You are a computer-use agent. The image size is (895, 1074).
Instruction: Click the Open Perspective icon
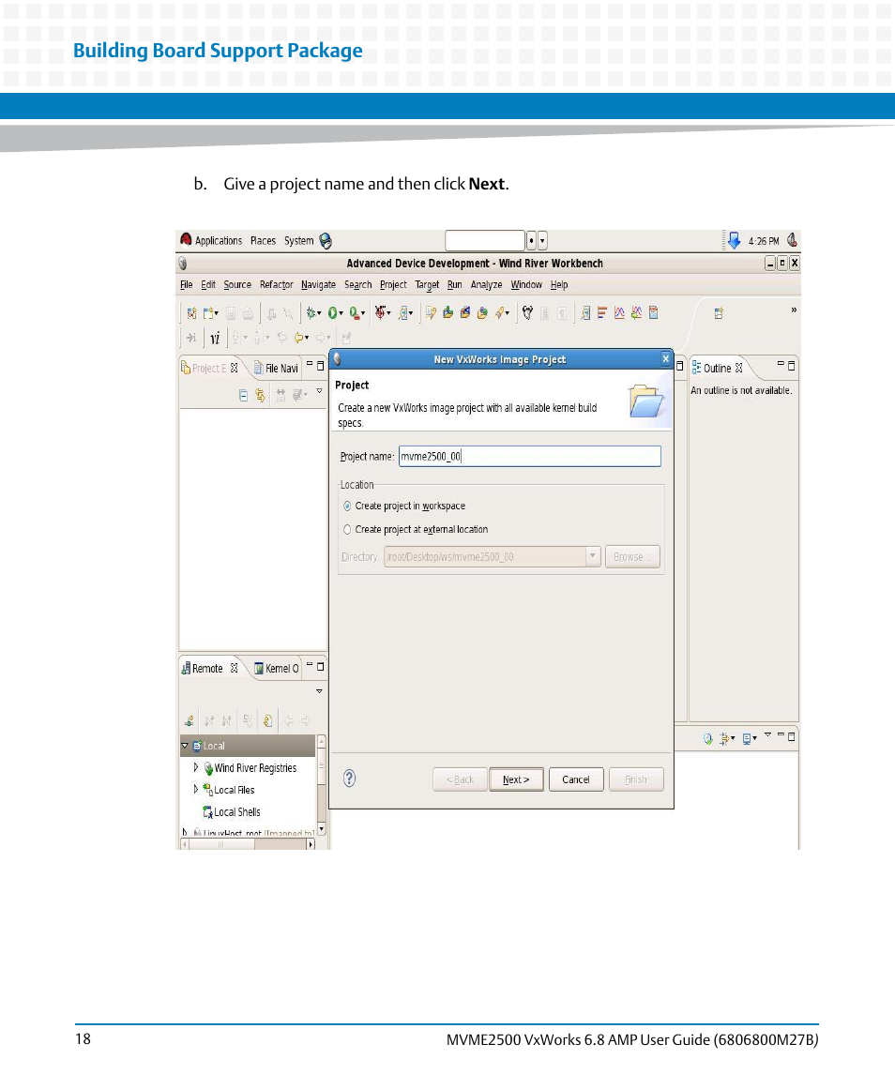[x=719, y=313]
